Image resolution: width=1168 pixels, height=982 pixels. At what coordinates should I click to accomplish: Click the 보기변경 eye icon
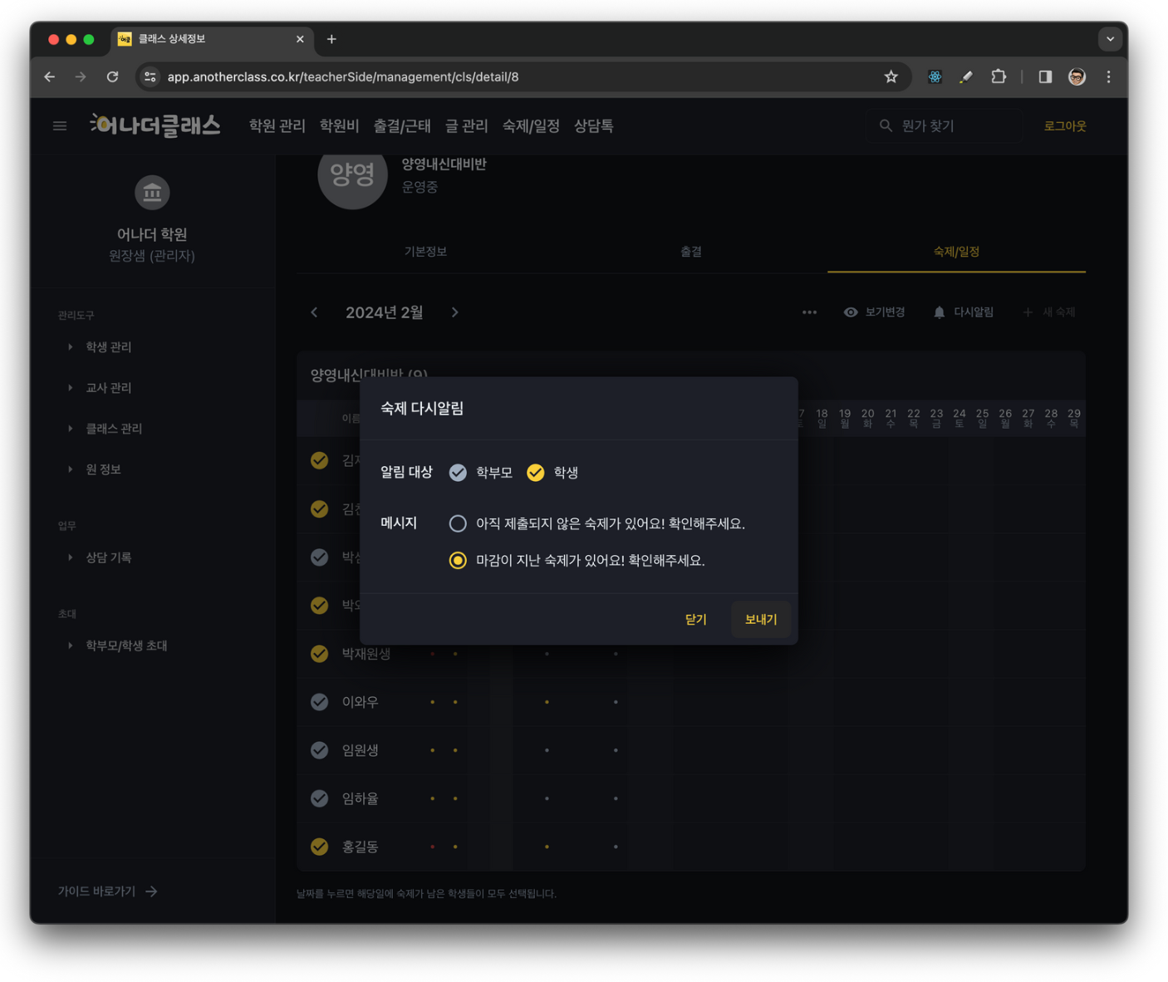coord(851,312)
